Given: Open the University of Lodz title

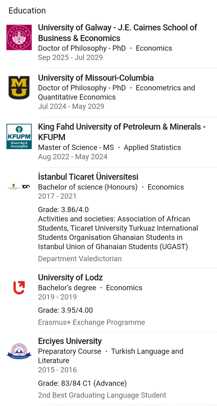Looking at the screenshot, I should (x=70, y=277).
